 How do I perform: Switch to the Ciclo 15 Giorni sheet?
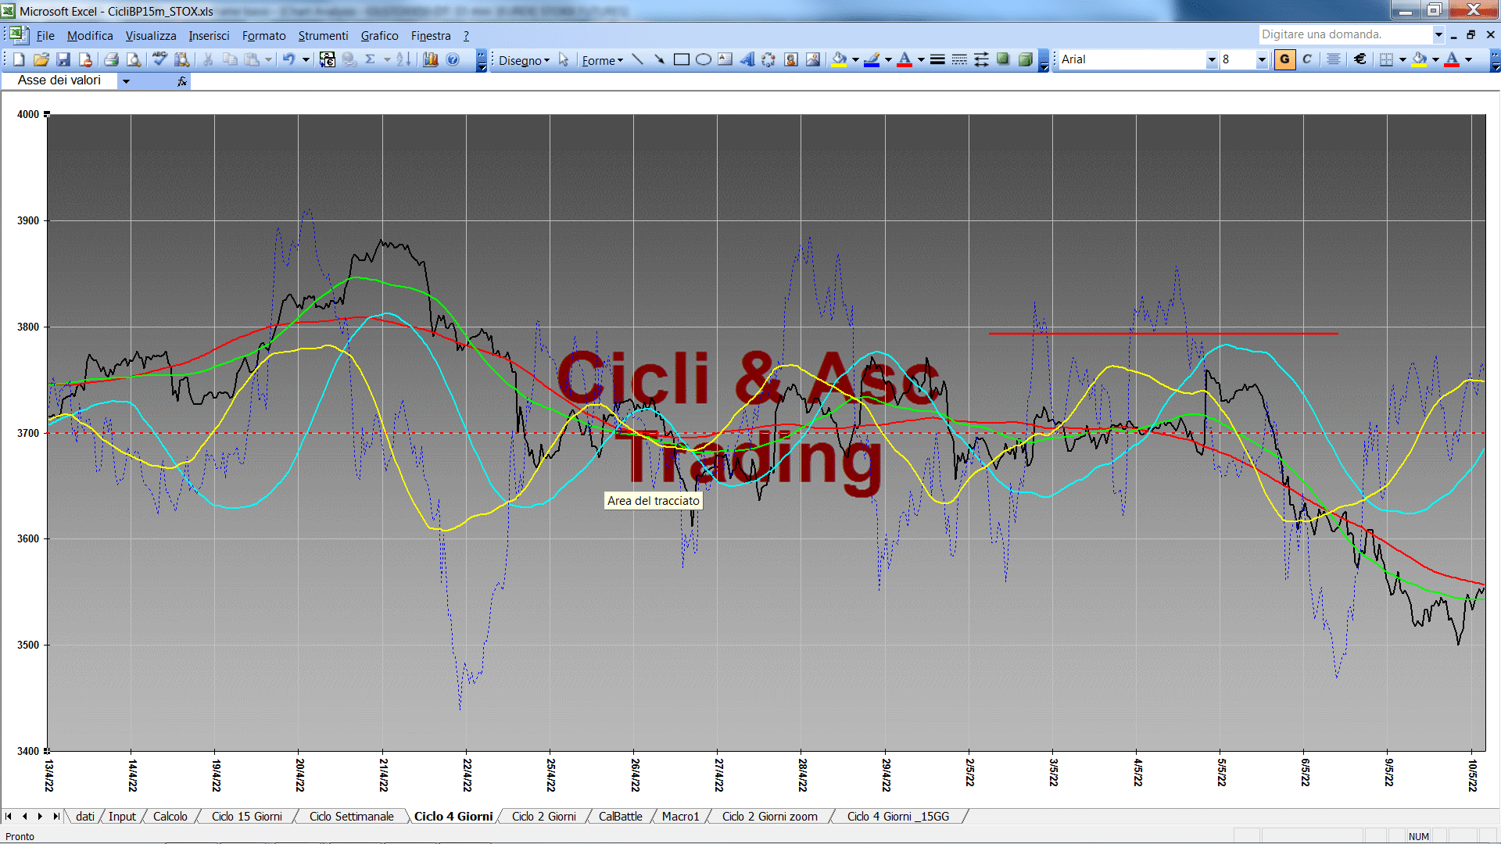[247, 816]
